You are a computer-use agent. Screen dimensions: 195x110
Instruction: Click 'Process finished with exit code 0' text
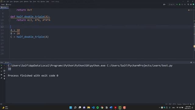coord(33,75)
